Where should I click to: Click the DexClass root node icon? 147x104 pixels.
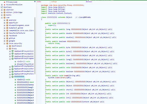tap(2, 7)
